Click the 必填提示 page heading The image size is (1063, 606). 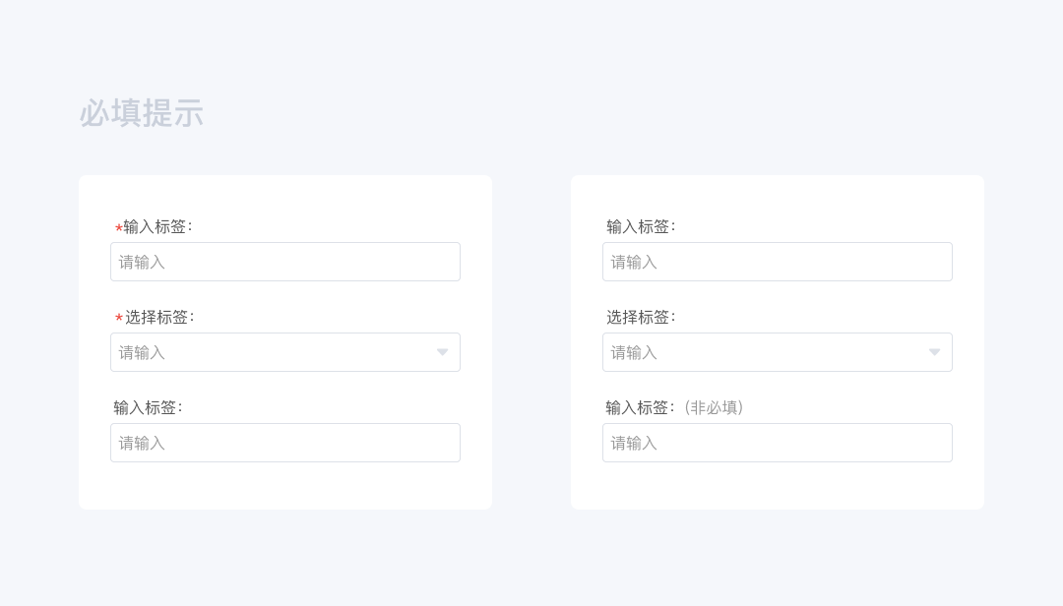tap(142, 113)
